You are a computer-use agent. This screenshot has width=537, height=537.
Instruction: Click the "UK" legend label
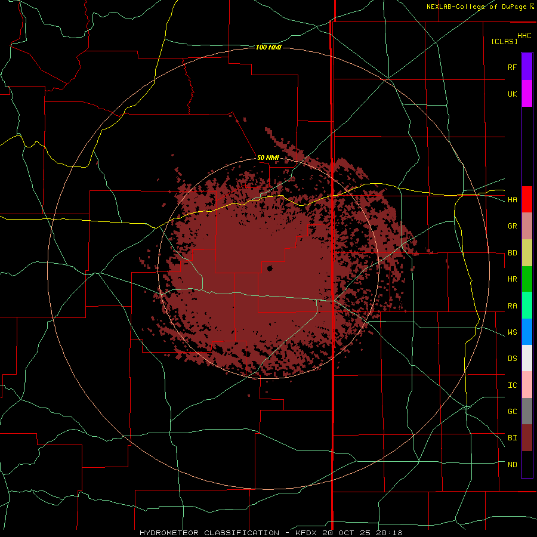pyautogui.click(x=512, y=94)
